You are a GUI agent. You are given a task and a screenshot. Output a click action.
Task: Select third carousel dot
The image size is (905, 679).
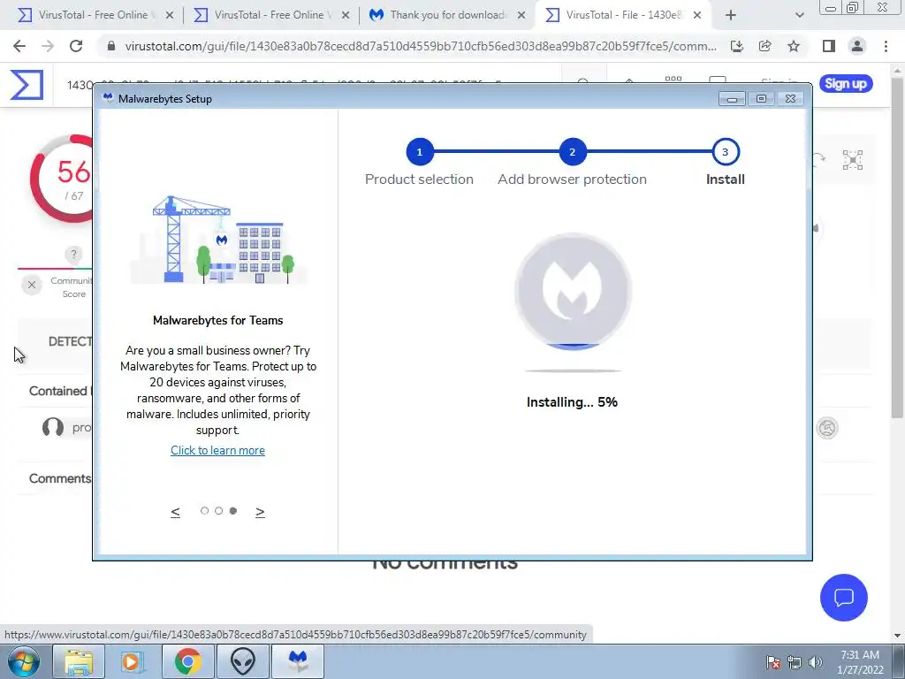pos(233,510)
